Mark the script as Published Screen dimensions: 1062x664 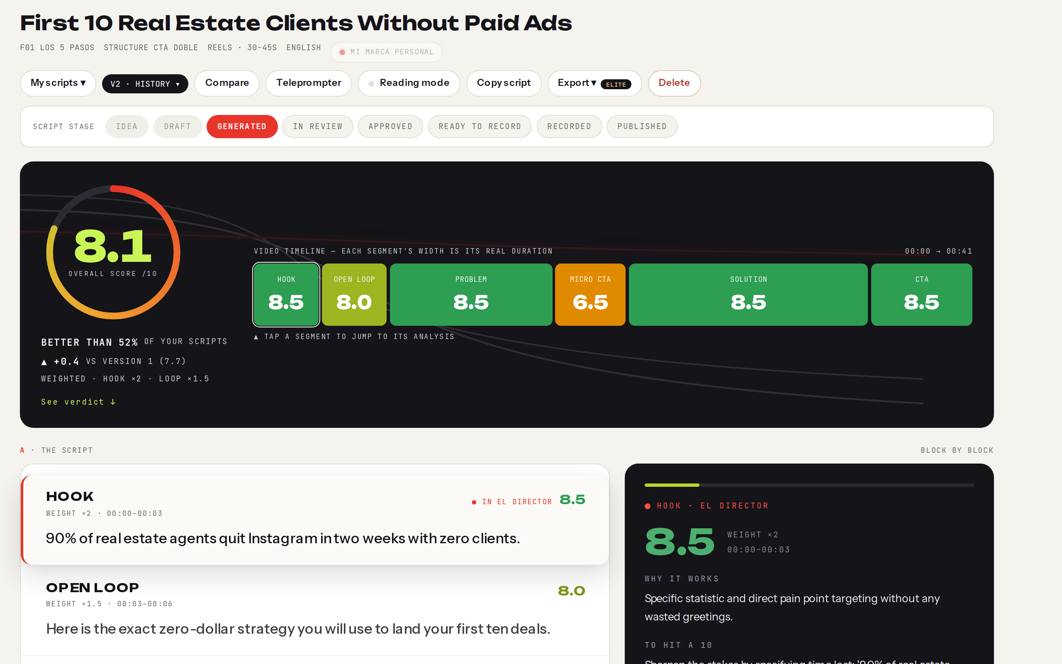point(642,127)
